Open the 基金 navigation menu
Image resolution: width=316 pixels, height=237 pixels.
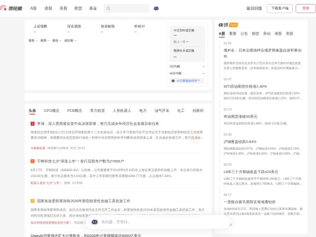click(93, 9)
